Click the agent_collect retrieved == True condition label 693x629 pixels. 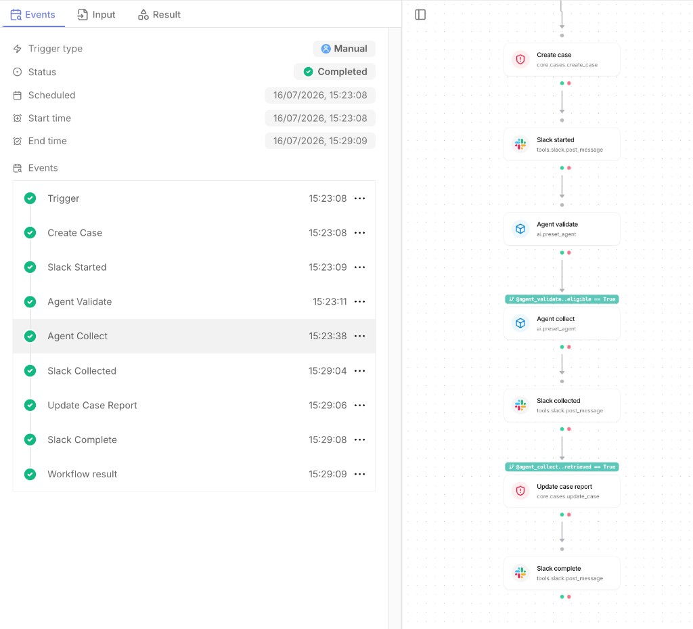pyautogui.click(x=562, y=467)
